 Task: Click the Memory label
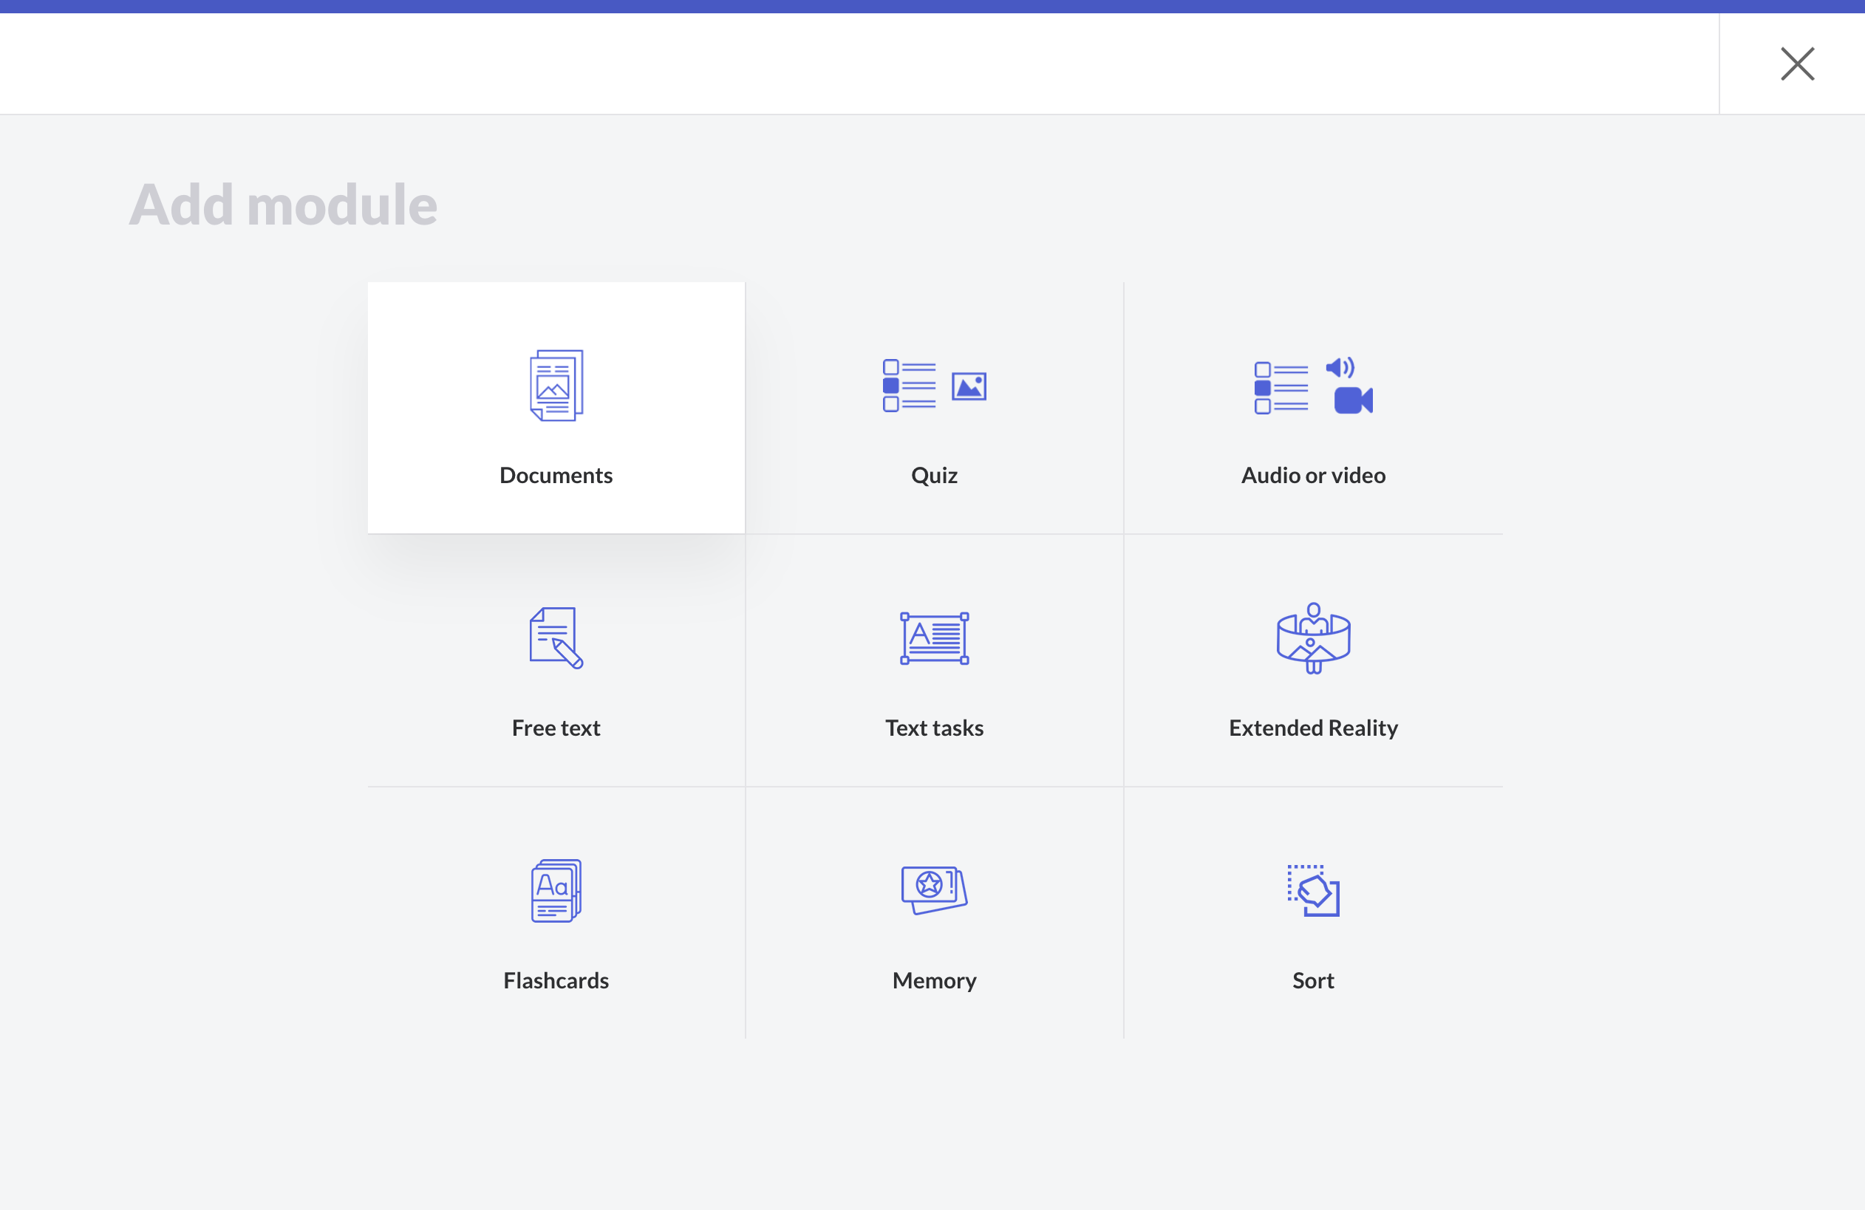tap(934, 980)
